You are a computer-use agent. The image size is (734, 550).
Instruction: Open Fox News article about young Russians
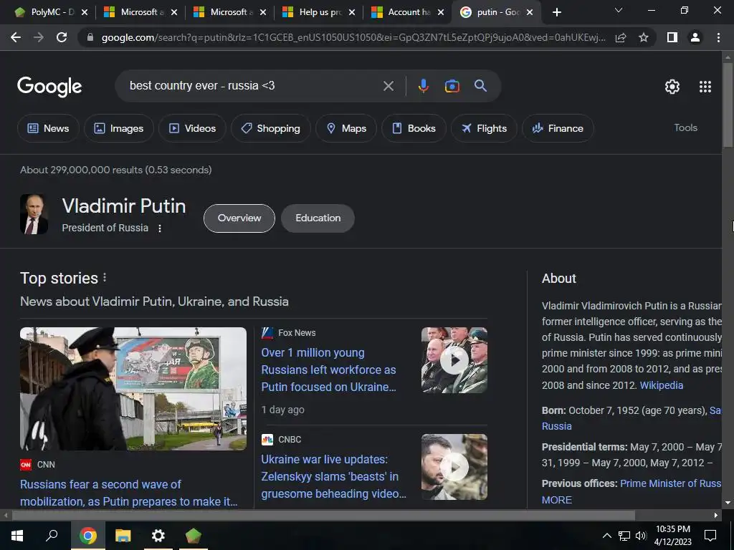tap(328, 370)
